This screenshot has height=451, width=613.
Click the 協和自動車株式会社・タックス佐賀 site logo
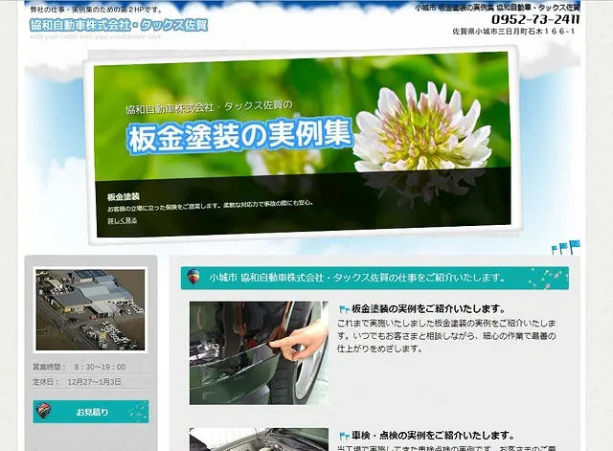click(119, 25)
